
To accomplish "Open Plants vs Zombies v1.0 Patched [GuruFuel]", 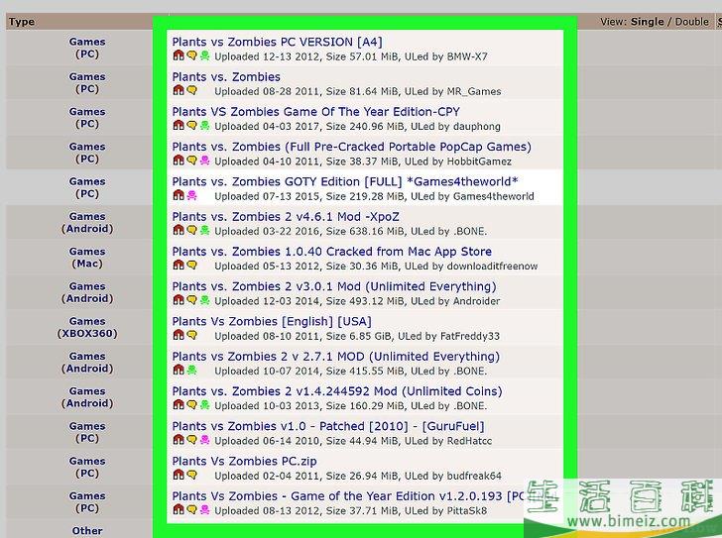I will coord(328,426).
